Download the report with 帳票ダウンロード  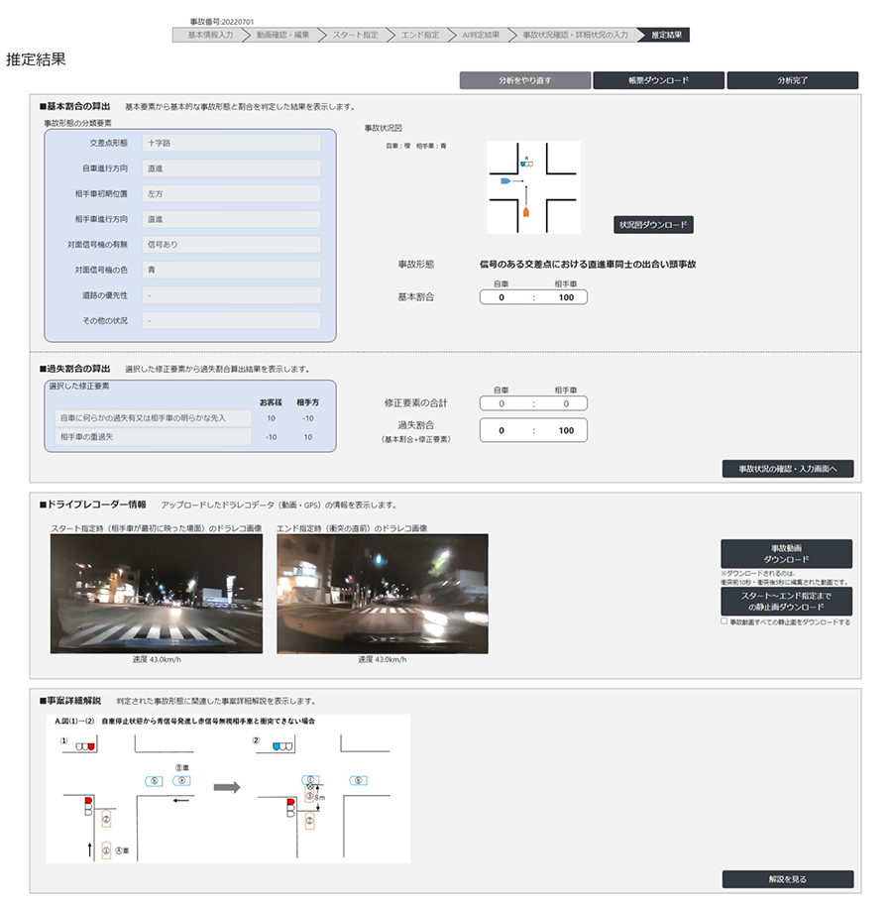(x=659, y=80)
